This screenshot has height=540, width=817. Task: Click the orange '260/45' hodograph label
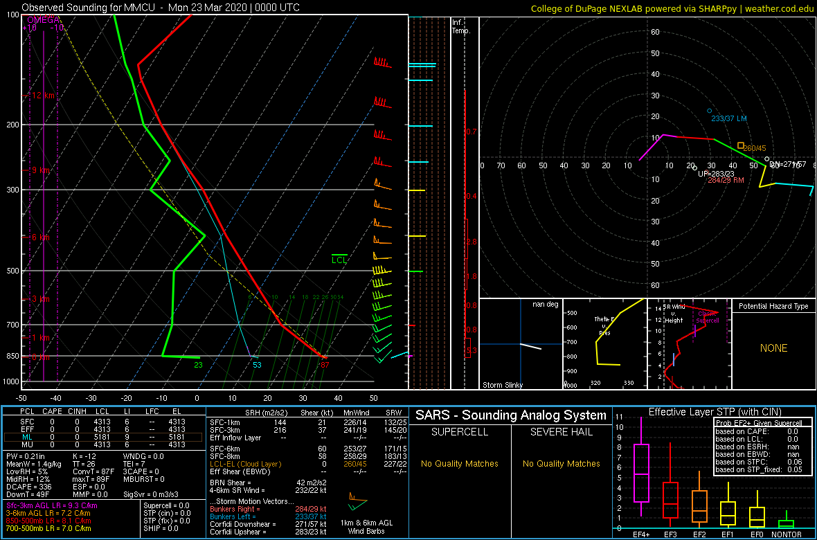(x=755, y=149)
